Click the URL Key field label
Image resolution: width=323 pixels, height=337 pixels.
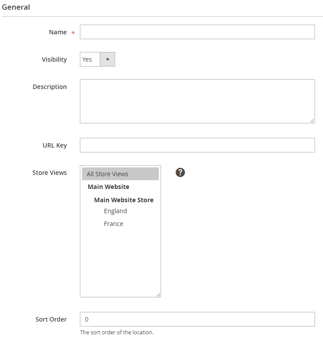55,145
